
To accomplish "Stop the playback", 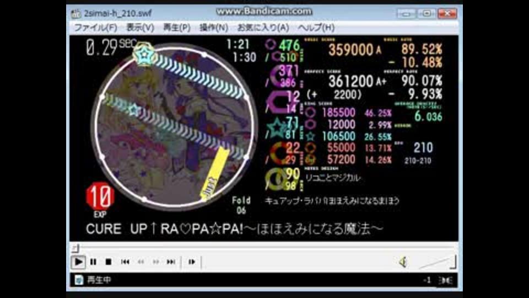I will pyautogui.click(x=109, y=262).
